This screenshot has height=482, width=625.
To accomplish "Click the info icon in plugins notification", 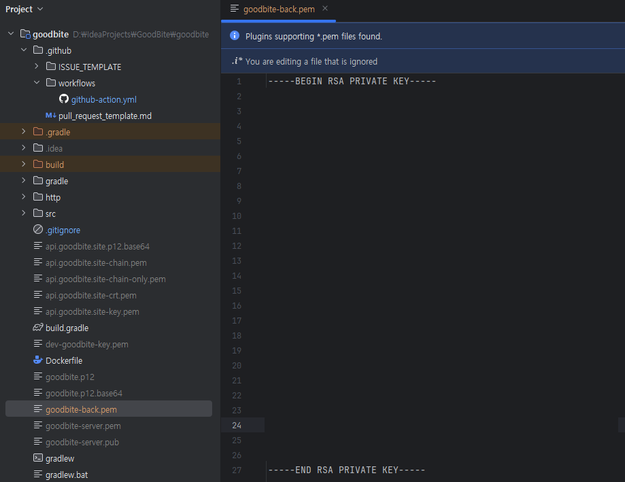I will [235, 35].
